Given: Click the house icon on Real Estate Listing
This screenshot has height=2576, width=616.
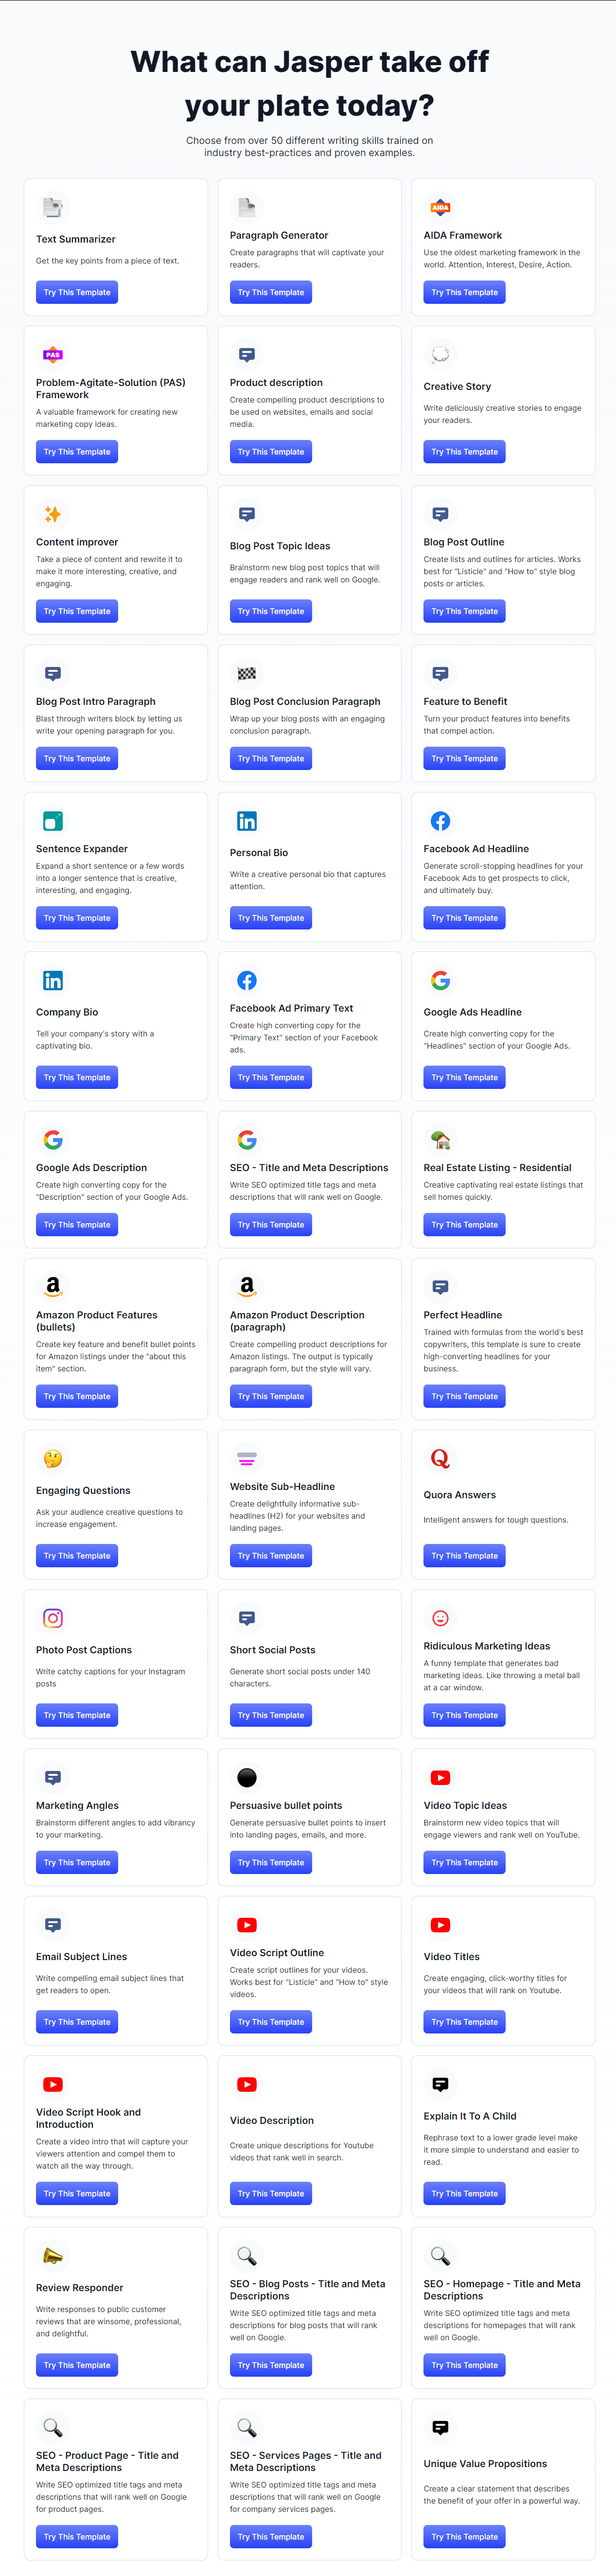Looking at the screenshot, I should [x=440, y=1140].
